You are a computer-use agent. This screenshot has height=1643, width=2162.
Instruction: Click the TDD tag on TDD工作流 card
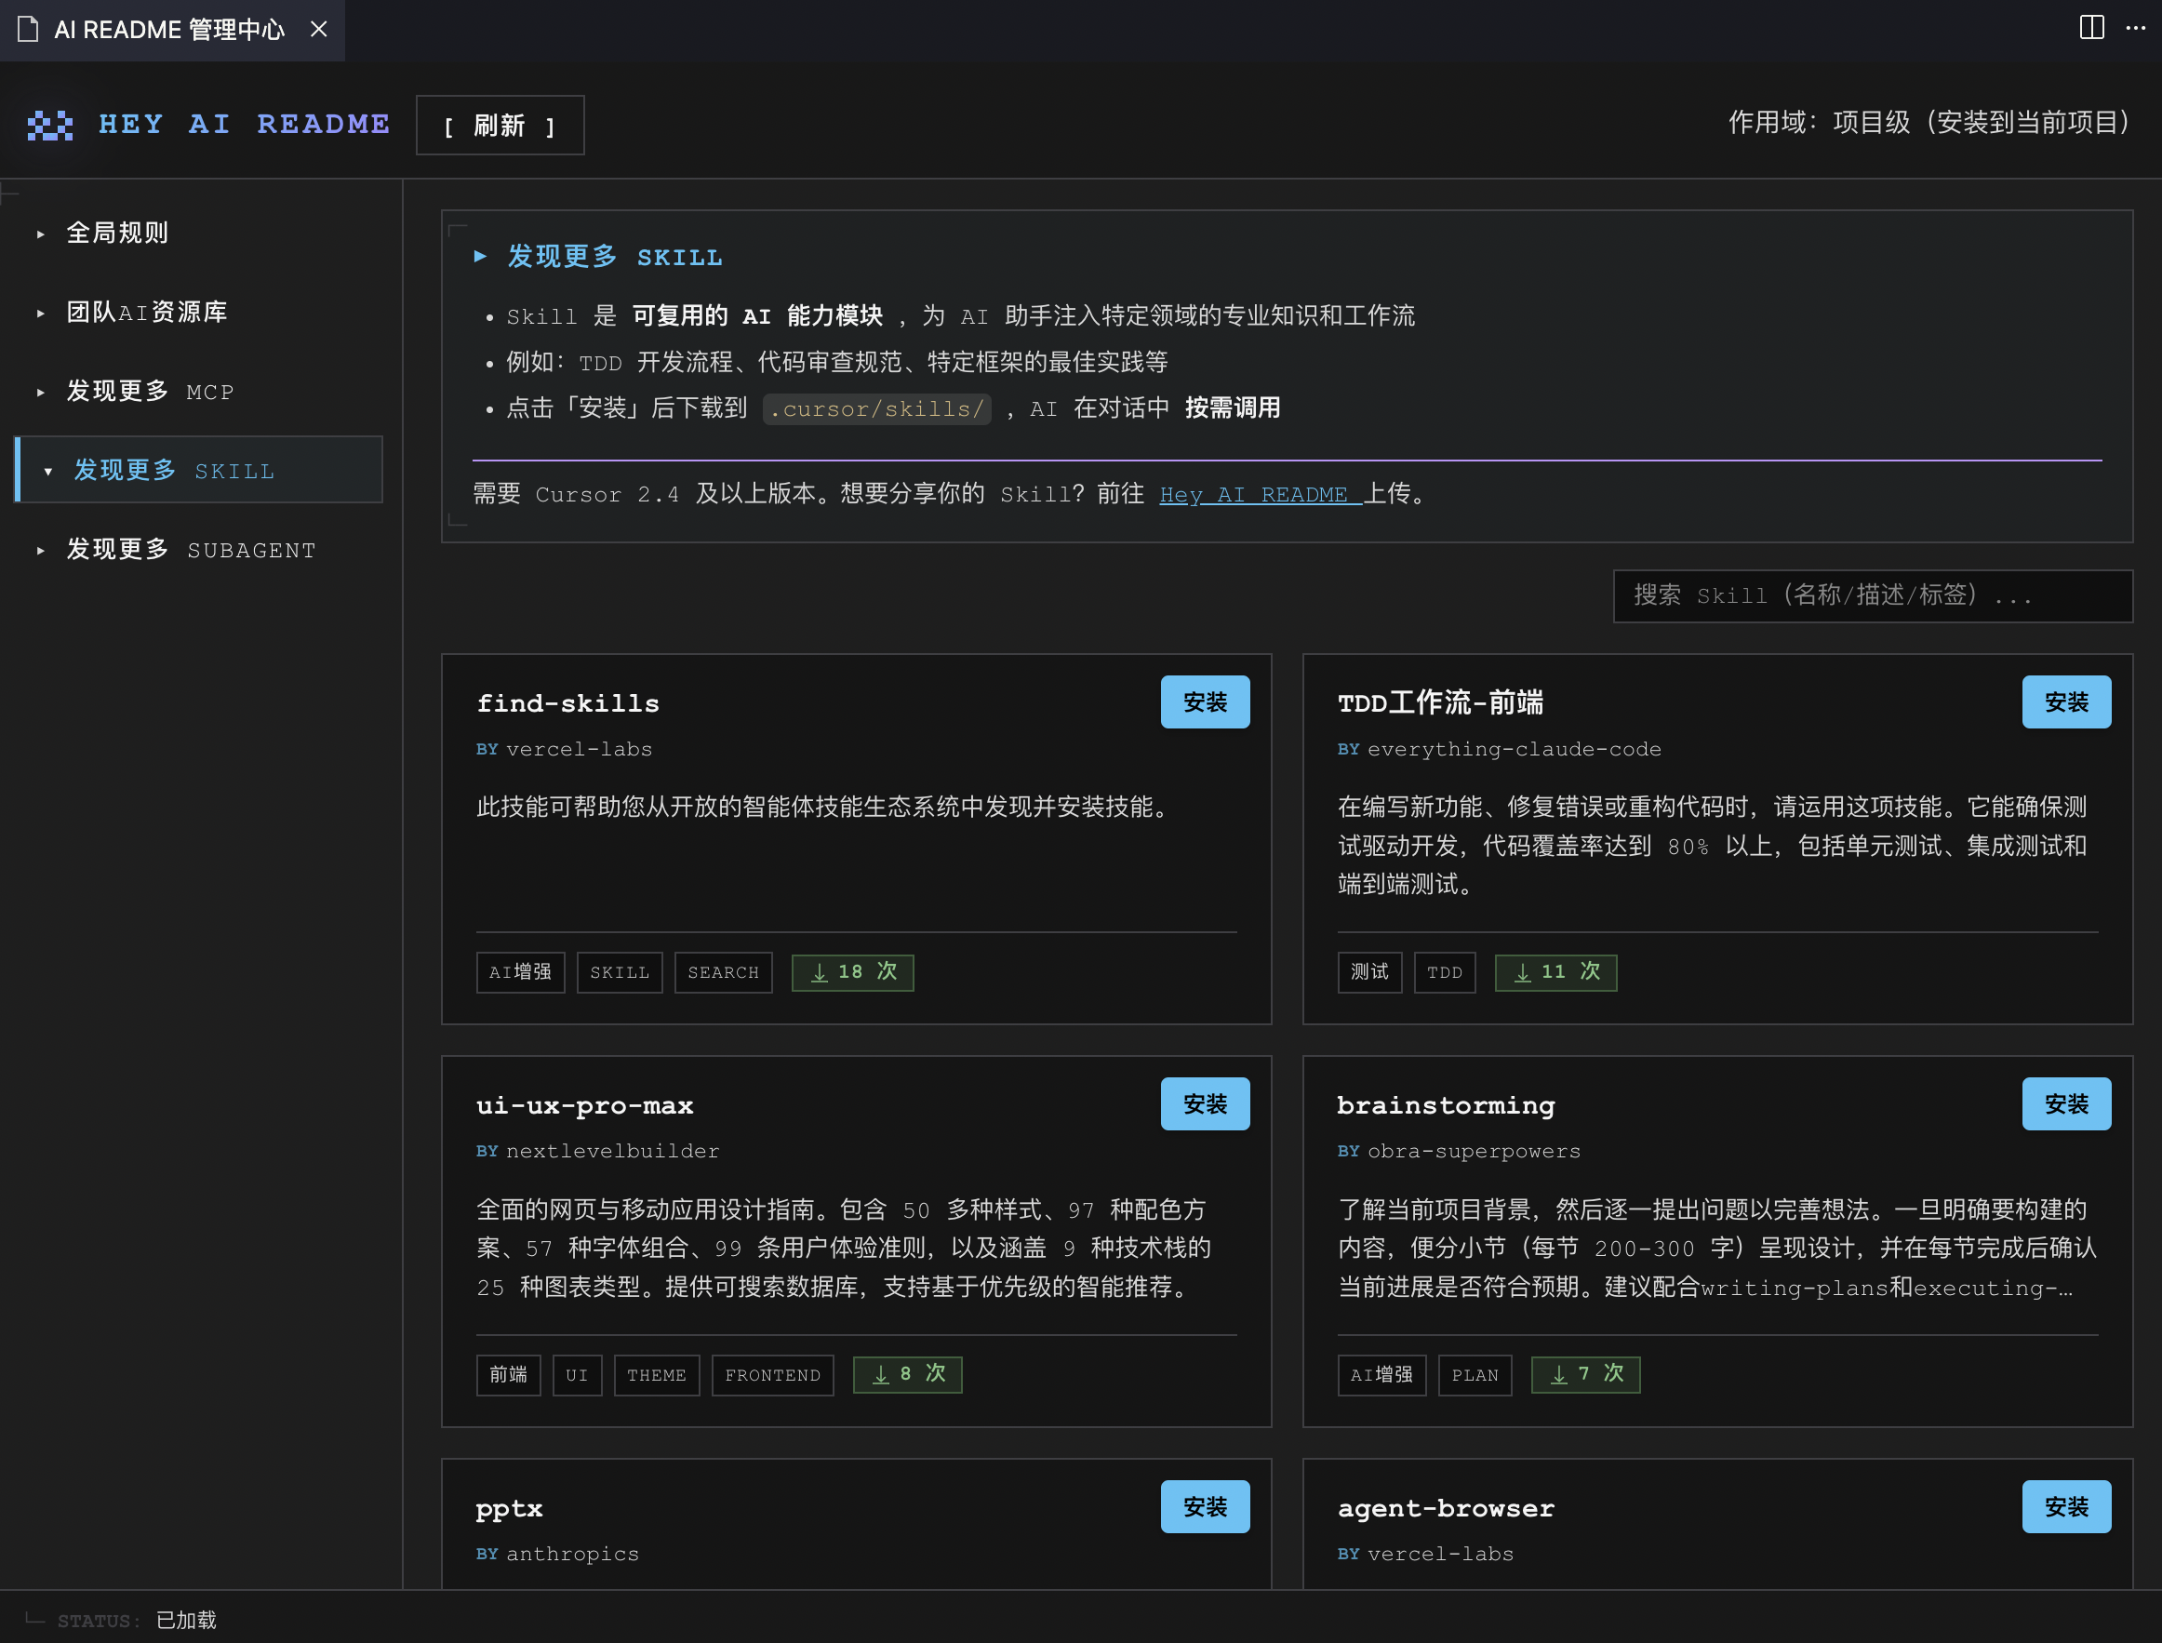pyautogui.click(x=1444, y=972)
